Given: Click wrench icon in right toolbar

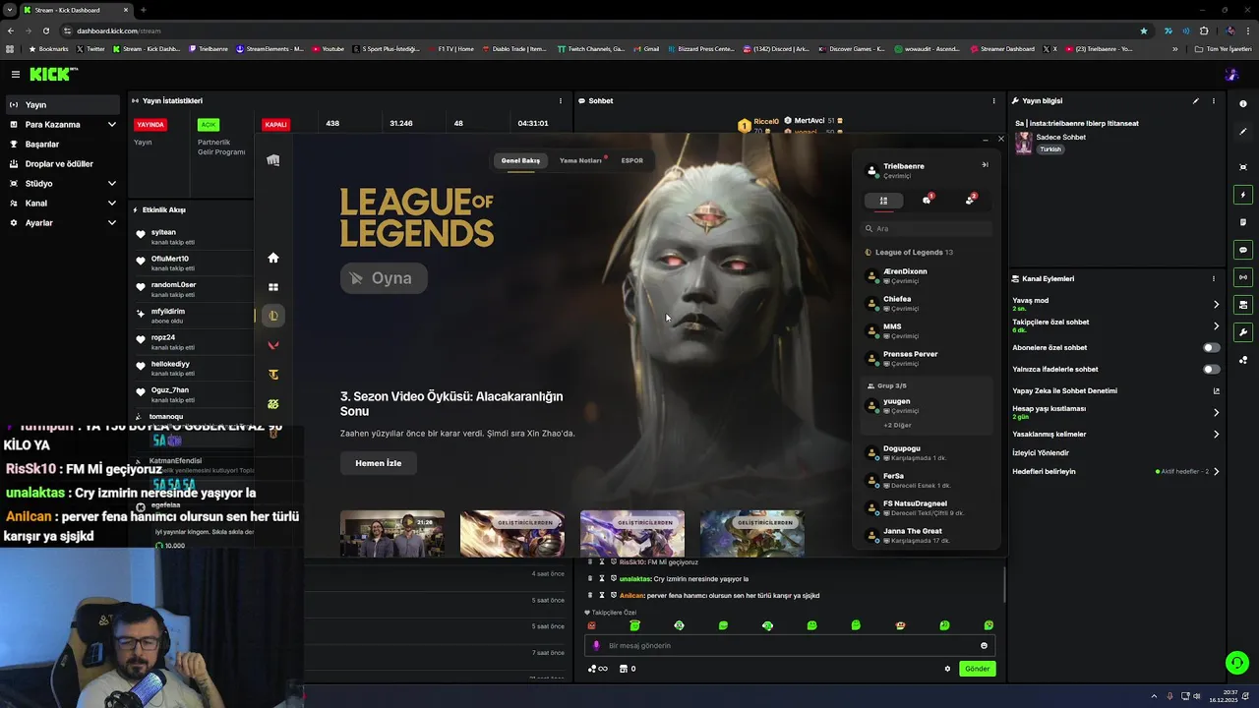Looking at the screenshot, I should click(1243, 332).
